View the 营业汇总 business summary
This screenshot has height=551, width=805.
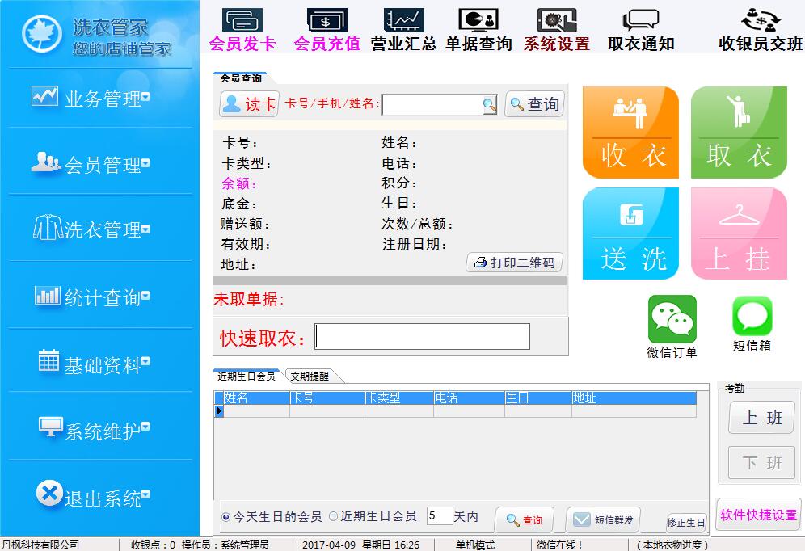403,28
